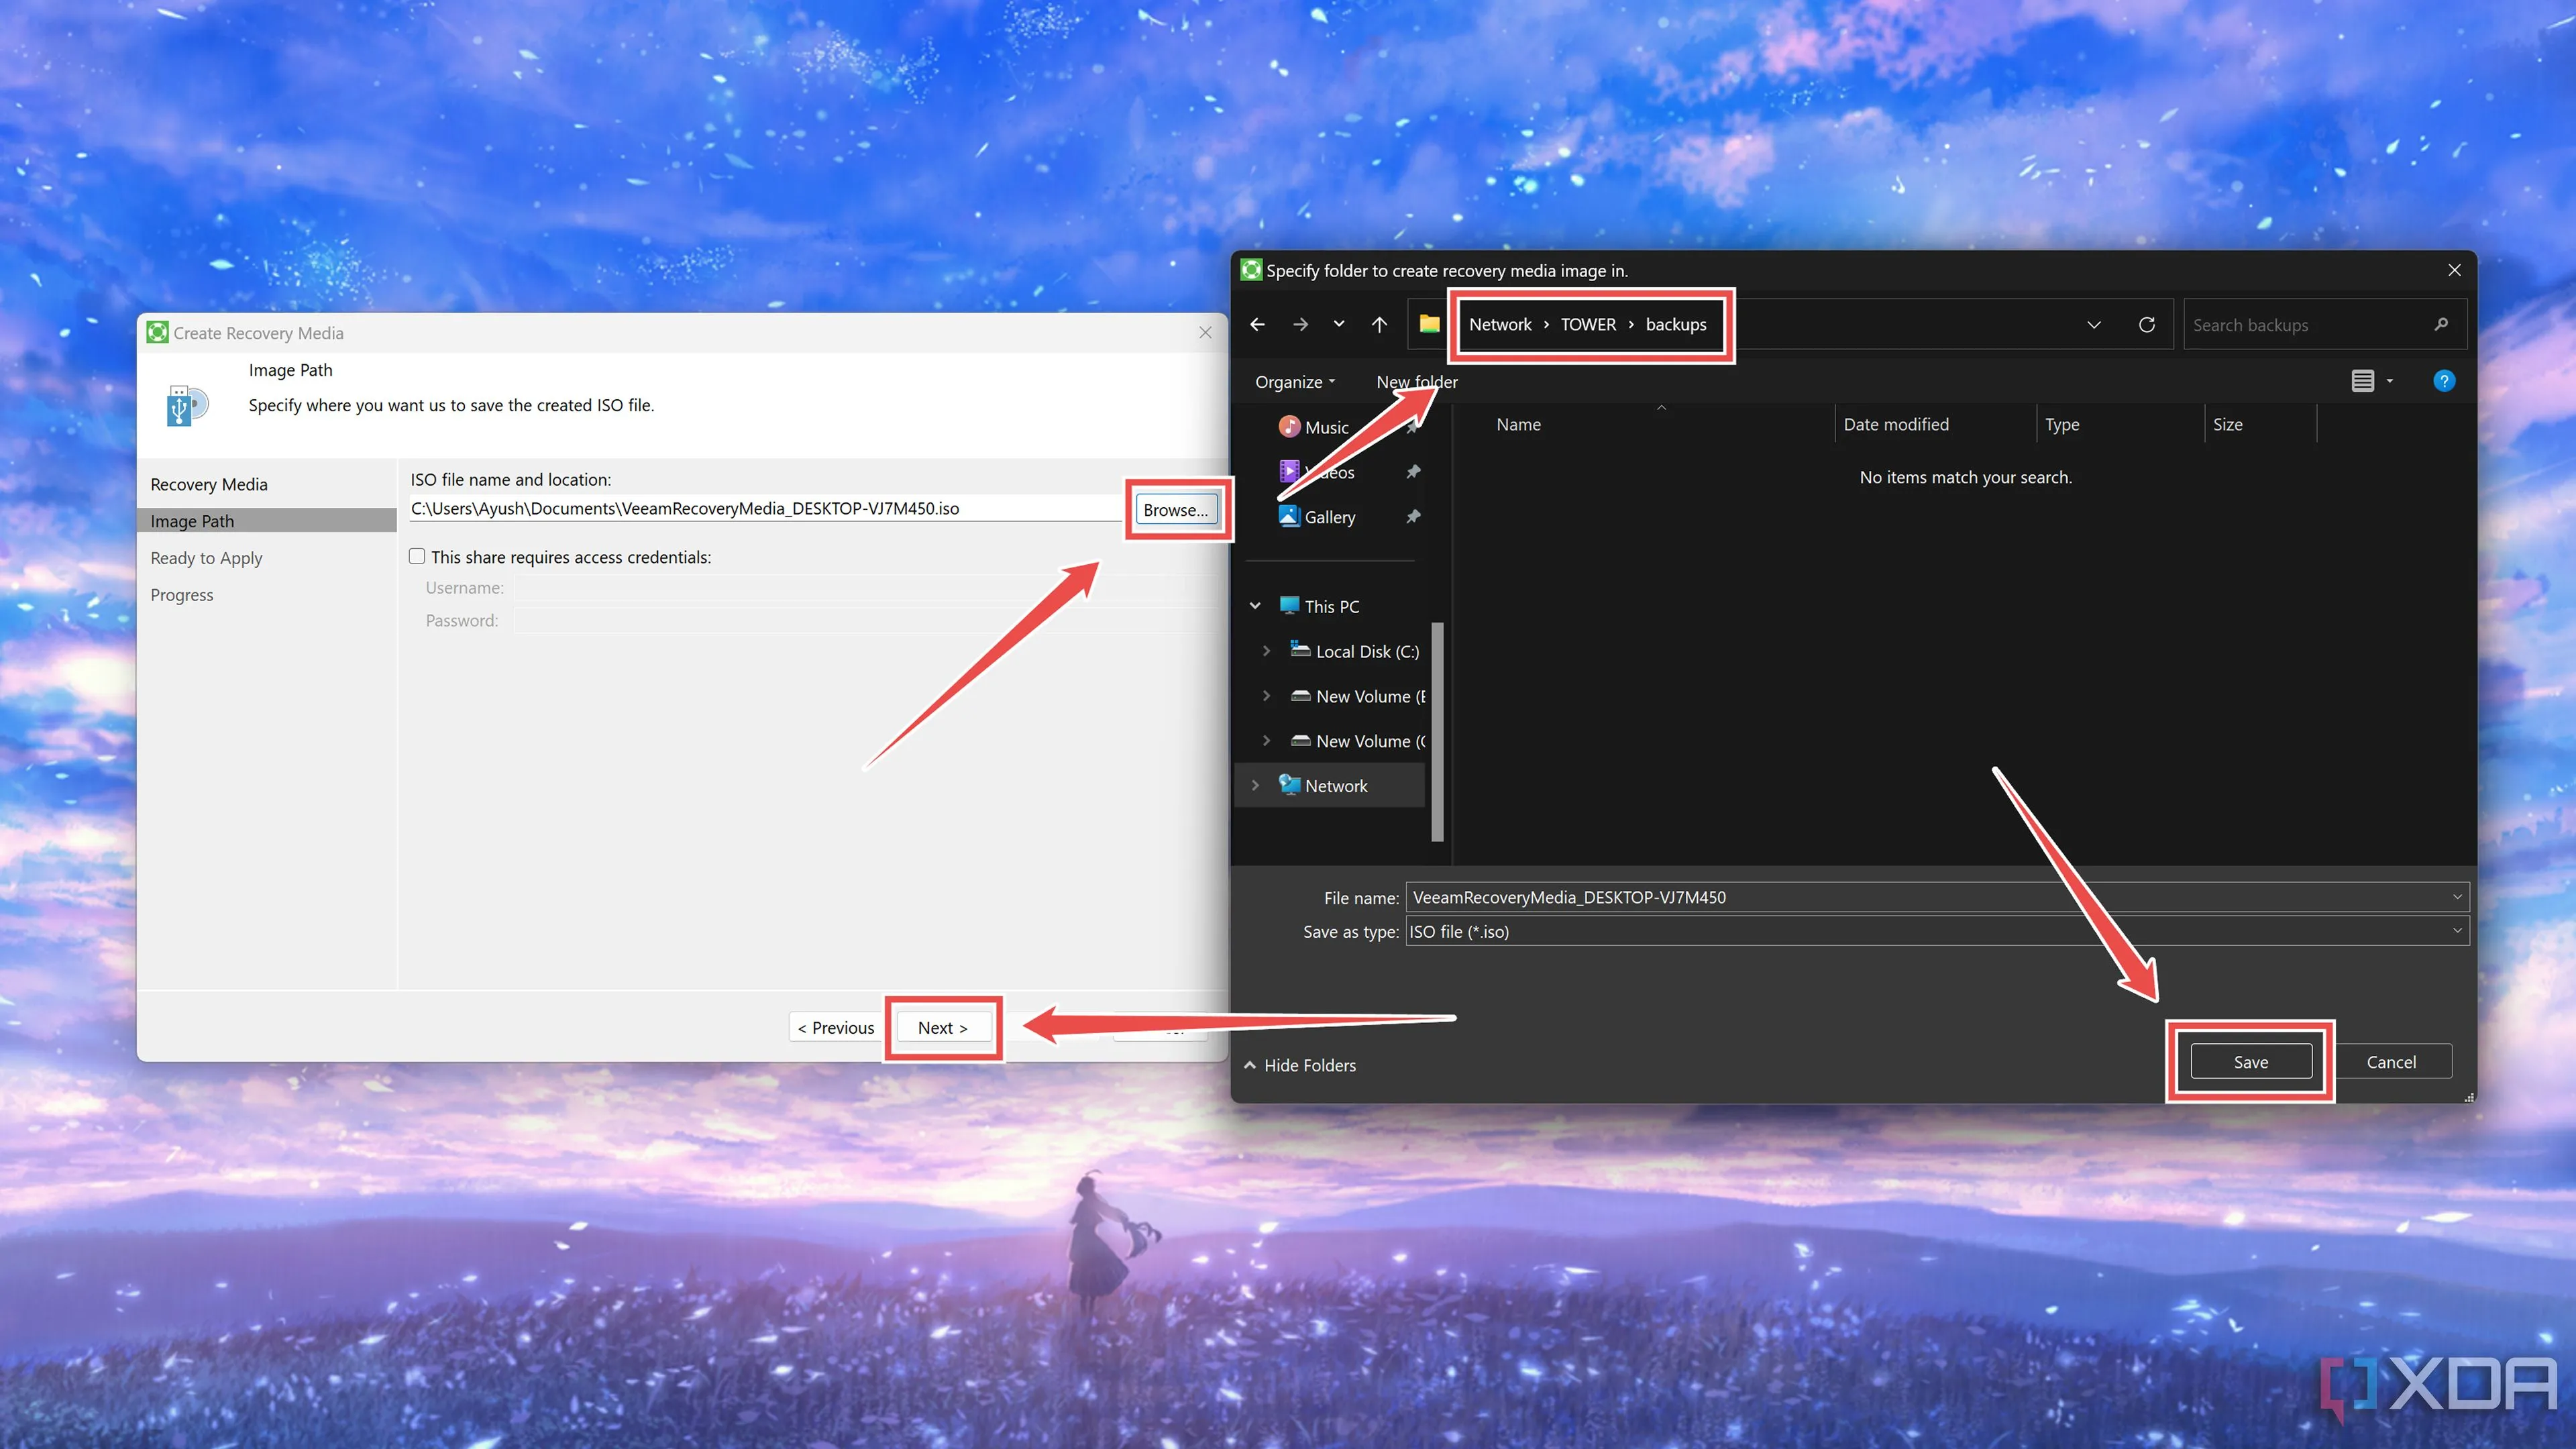
Task: Click the Up one level arrow
Action: click(1379, 324)
